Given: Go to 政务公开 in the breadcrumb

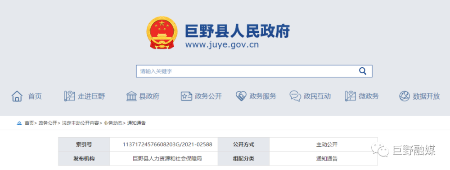Looking at the screenshot, I should coord(48,123).
